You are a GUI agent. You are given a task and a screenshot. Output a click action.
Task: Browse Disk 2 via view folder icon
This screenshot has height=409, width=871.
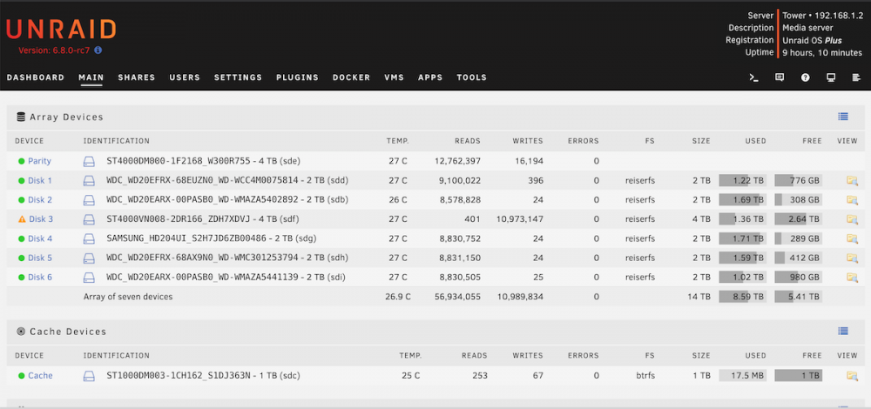pyautogui.click(x=852, y=200)
